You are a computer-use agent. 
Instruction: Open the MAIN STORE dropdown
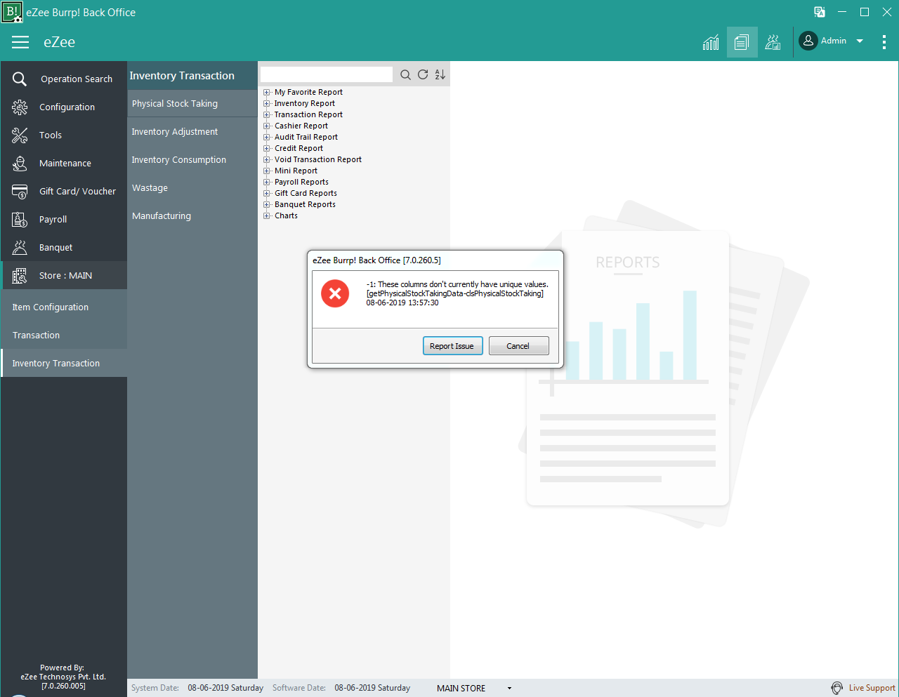509,689
